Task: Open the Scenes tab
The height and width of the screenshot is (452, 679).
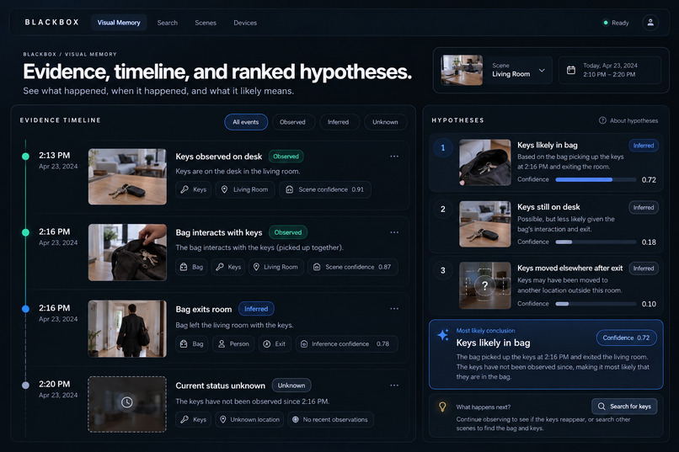Action: coord(206,23)
